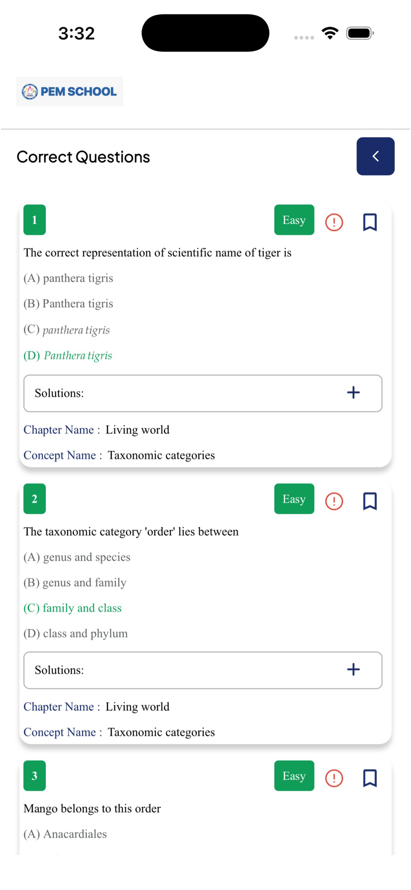The width and height of the screenshot is (411, 890).
Task: Report an issue with question 3
Action: [334, 778]
